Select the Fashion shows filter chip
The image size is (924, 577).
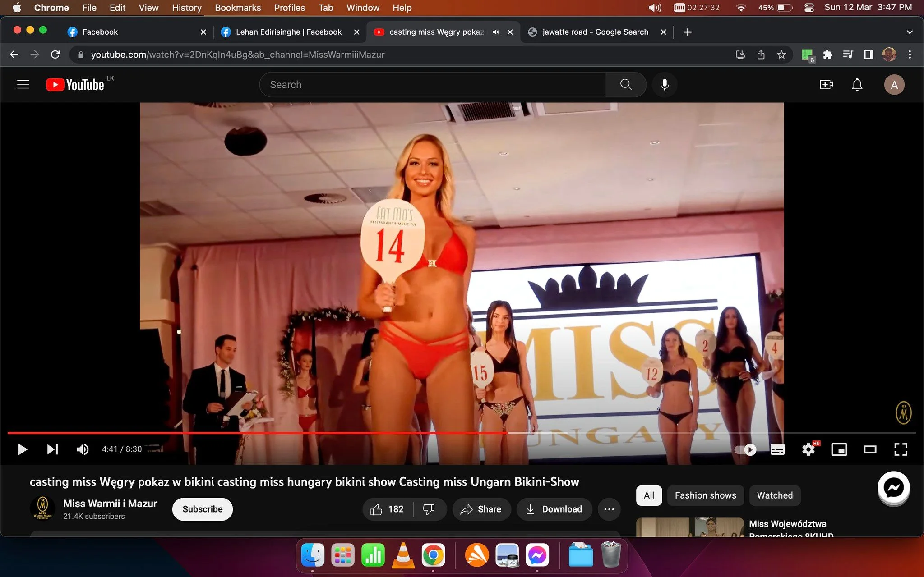click(705, 495)
